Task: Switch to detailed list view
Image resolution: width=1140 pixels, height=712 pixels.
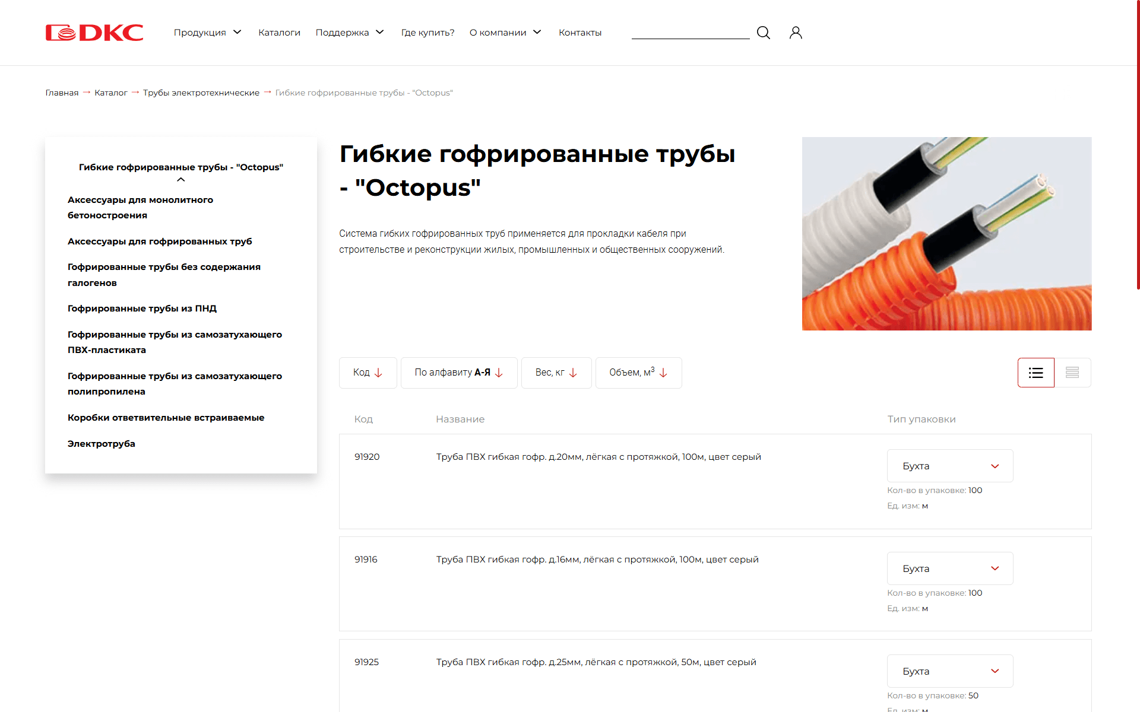Action: [1036, 373]
